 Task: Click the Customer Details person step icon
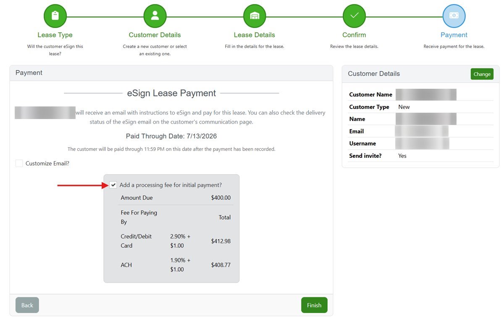pos(155,16)
